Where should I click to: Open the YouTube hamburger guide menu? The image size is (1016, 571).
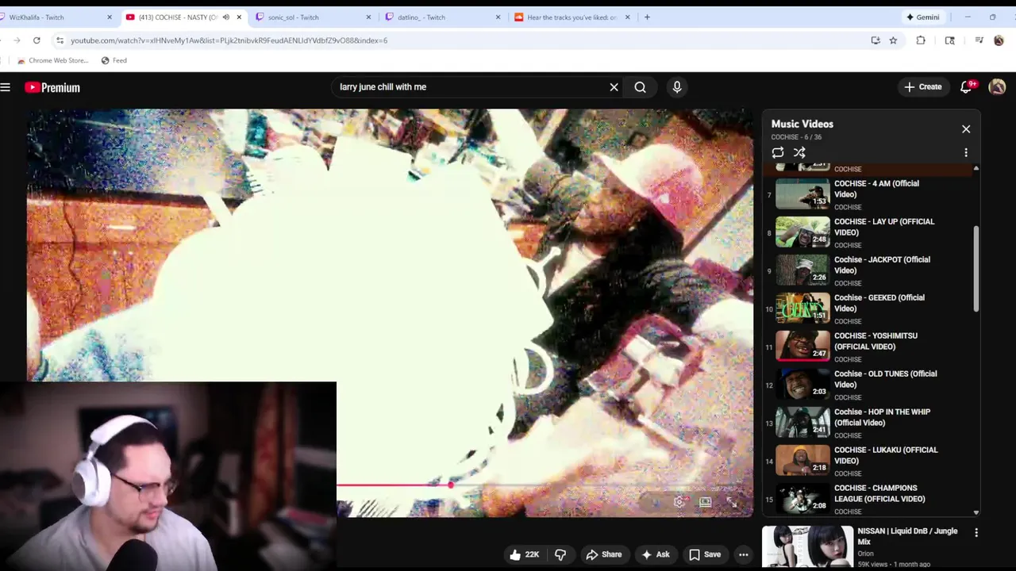(6, 87)
